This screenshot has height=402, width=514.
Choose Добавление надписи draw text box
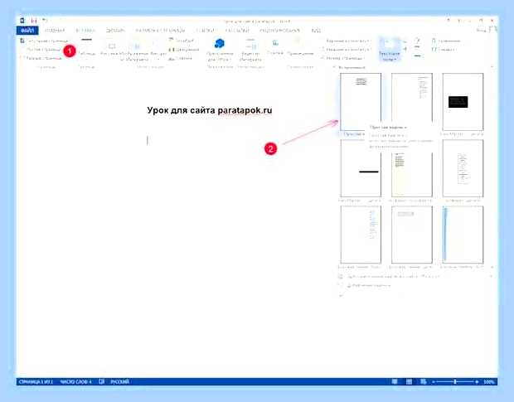369,285
